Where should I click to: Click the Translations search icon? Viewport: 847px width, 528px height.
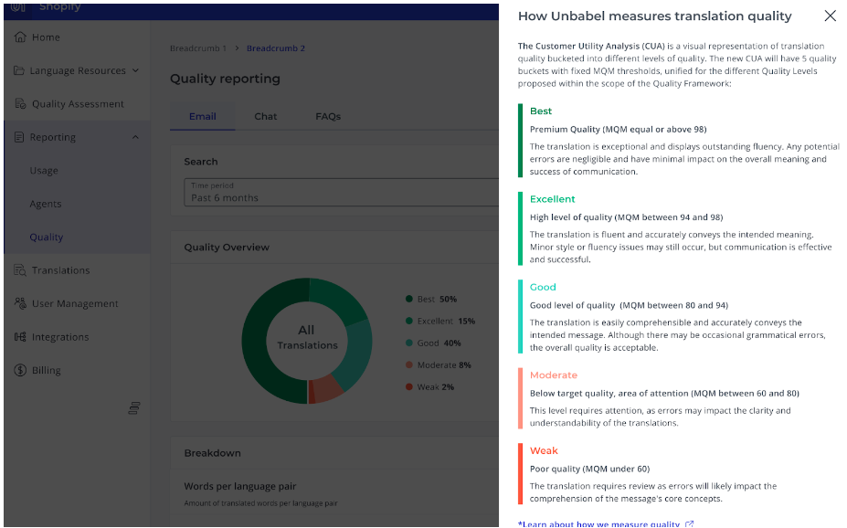20,270
